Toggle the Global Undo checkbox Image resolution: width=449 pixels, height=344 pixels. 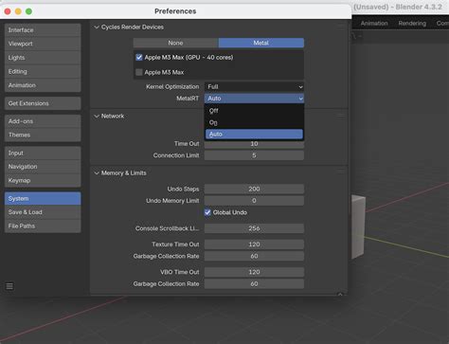pos(207,212)
